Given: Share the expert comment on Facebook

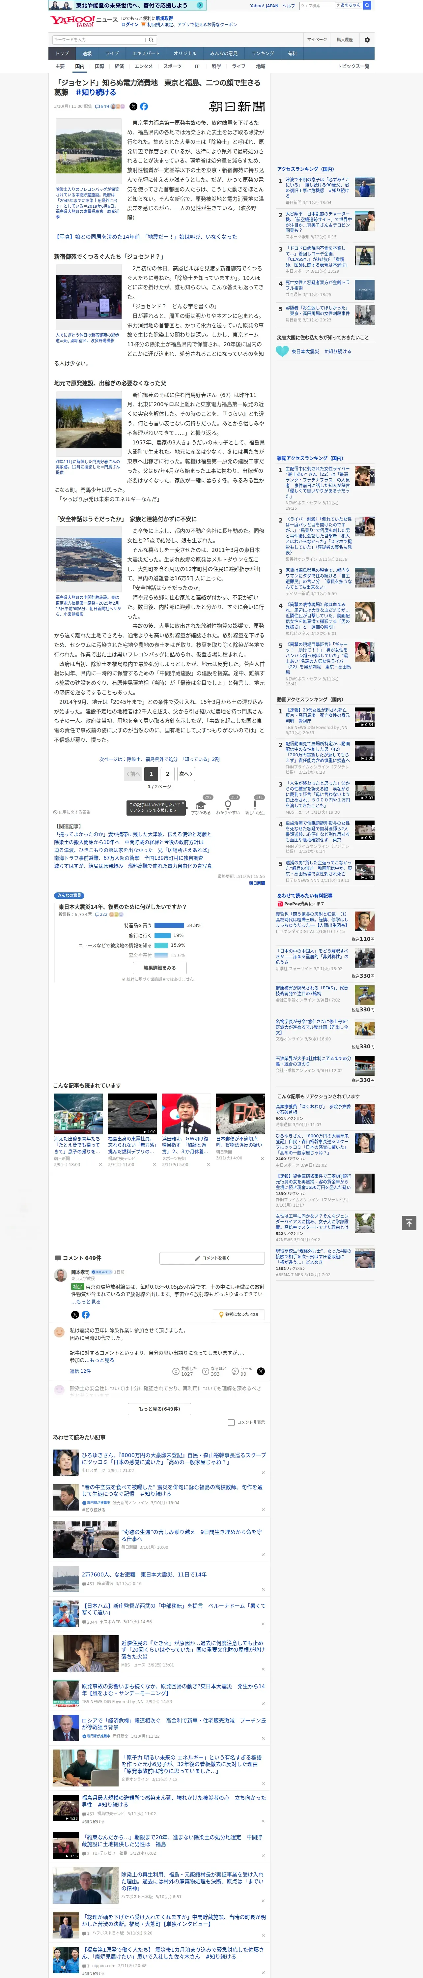Looking at the screenshot, I should click(x=85, y=1315).
